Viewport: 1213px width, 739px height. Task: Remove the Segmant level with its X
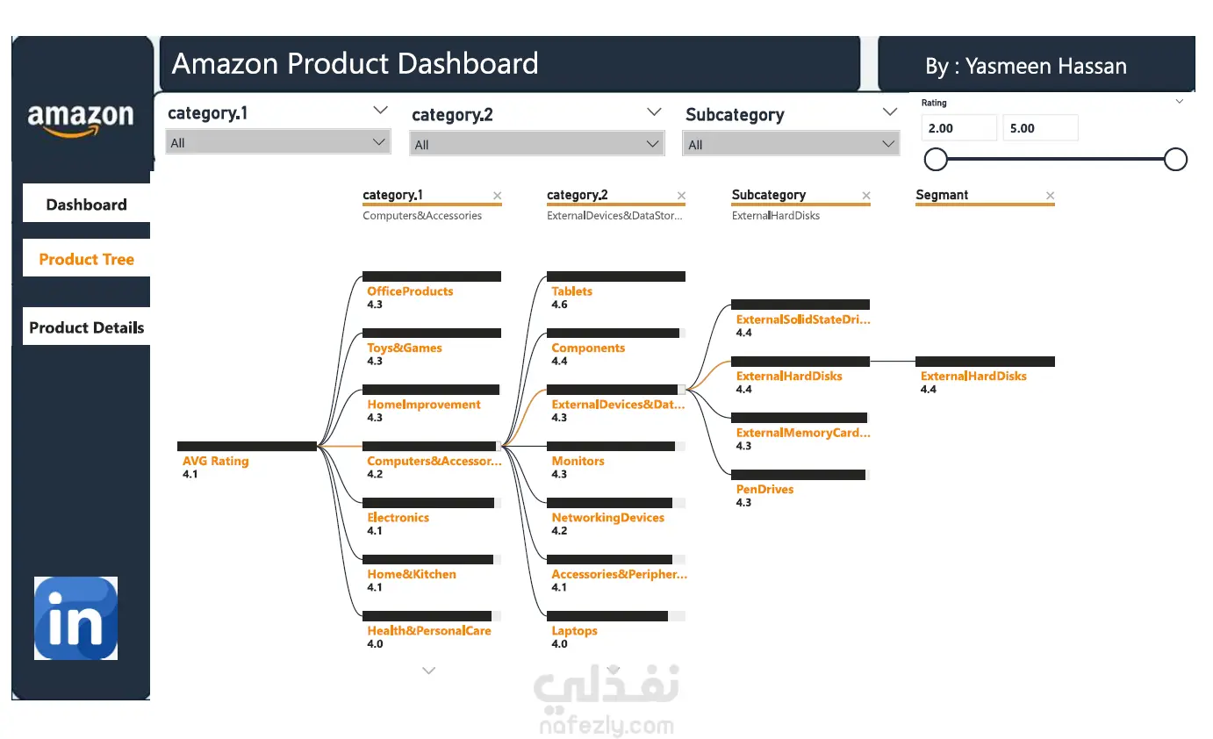(x=1051, y=196)
